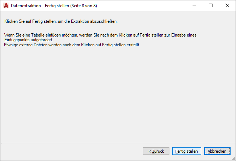Click the word 'Extraktion abzuschließen' in first line
Image resolution: width=236 pixels, height=161 pixels.
[x=97, y=22]
